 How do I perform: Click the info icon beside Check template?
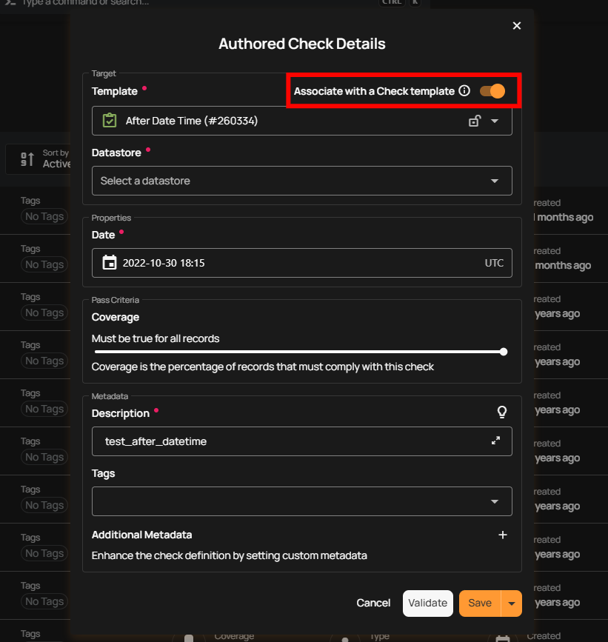(x=464, y=91)
